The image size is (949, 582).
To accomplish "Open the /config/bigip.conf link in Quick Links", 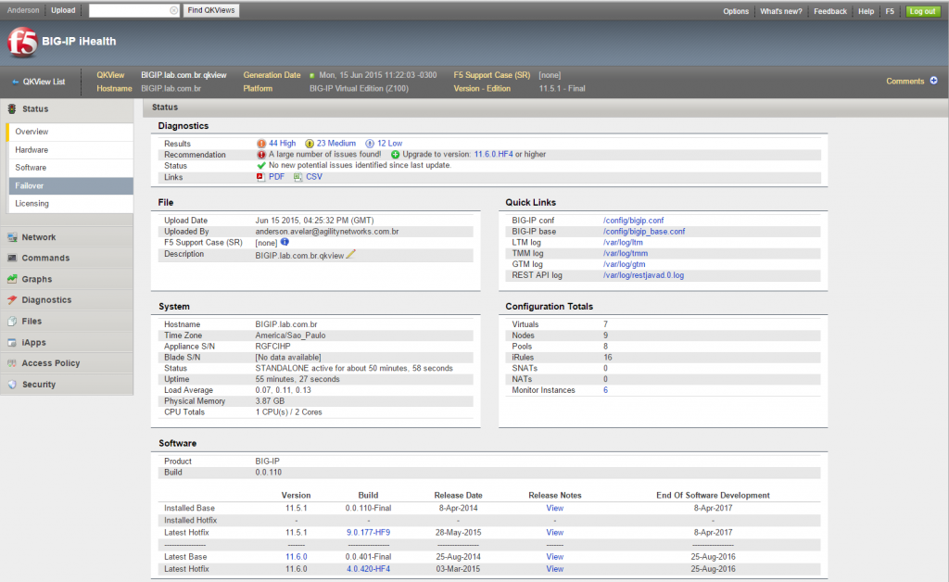I will click(635, 220).
